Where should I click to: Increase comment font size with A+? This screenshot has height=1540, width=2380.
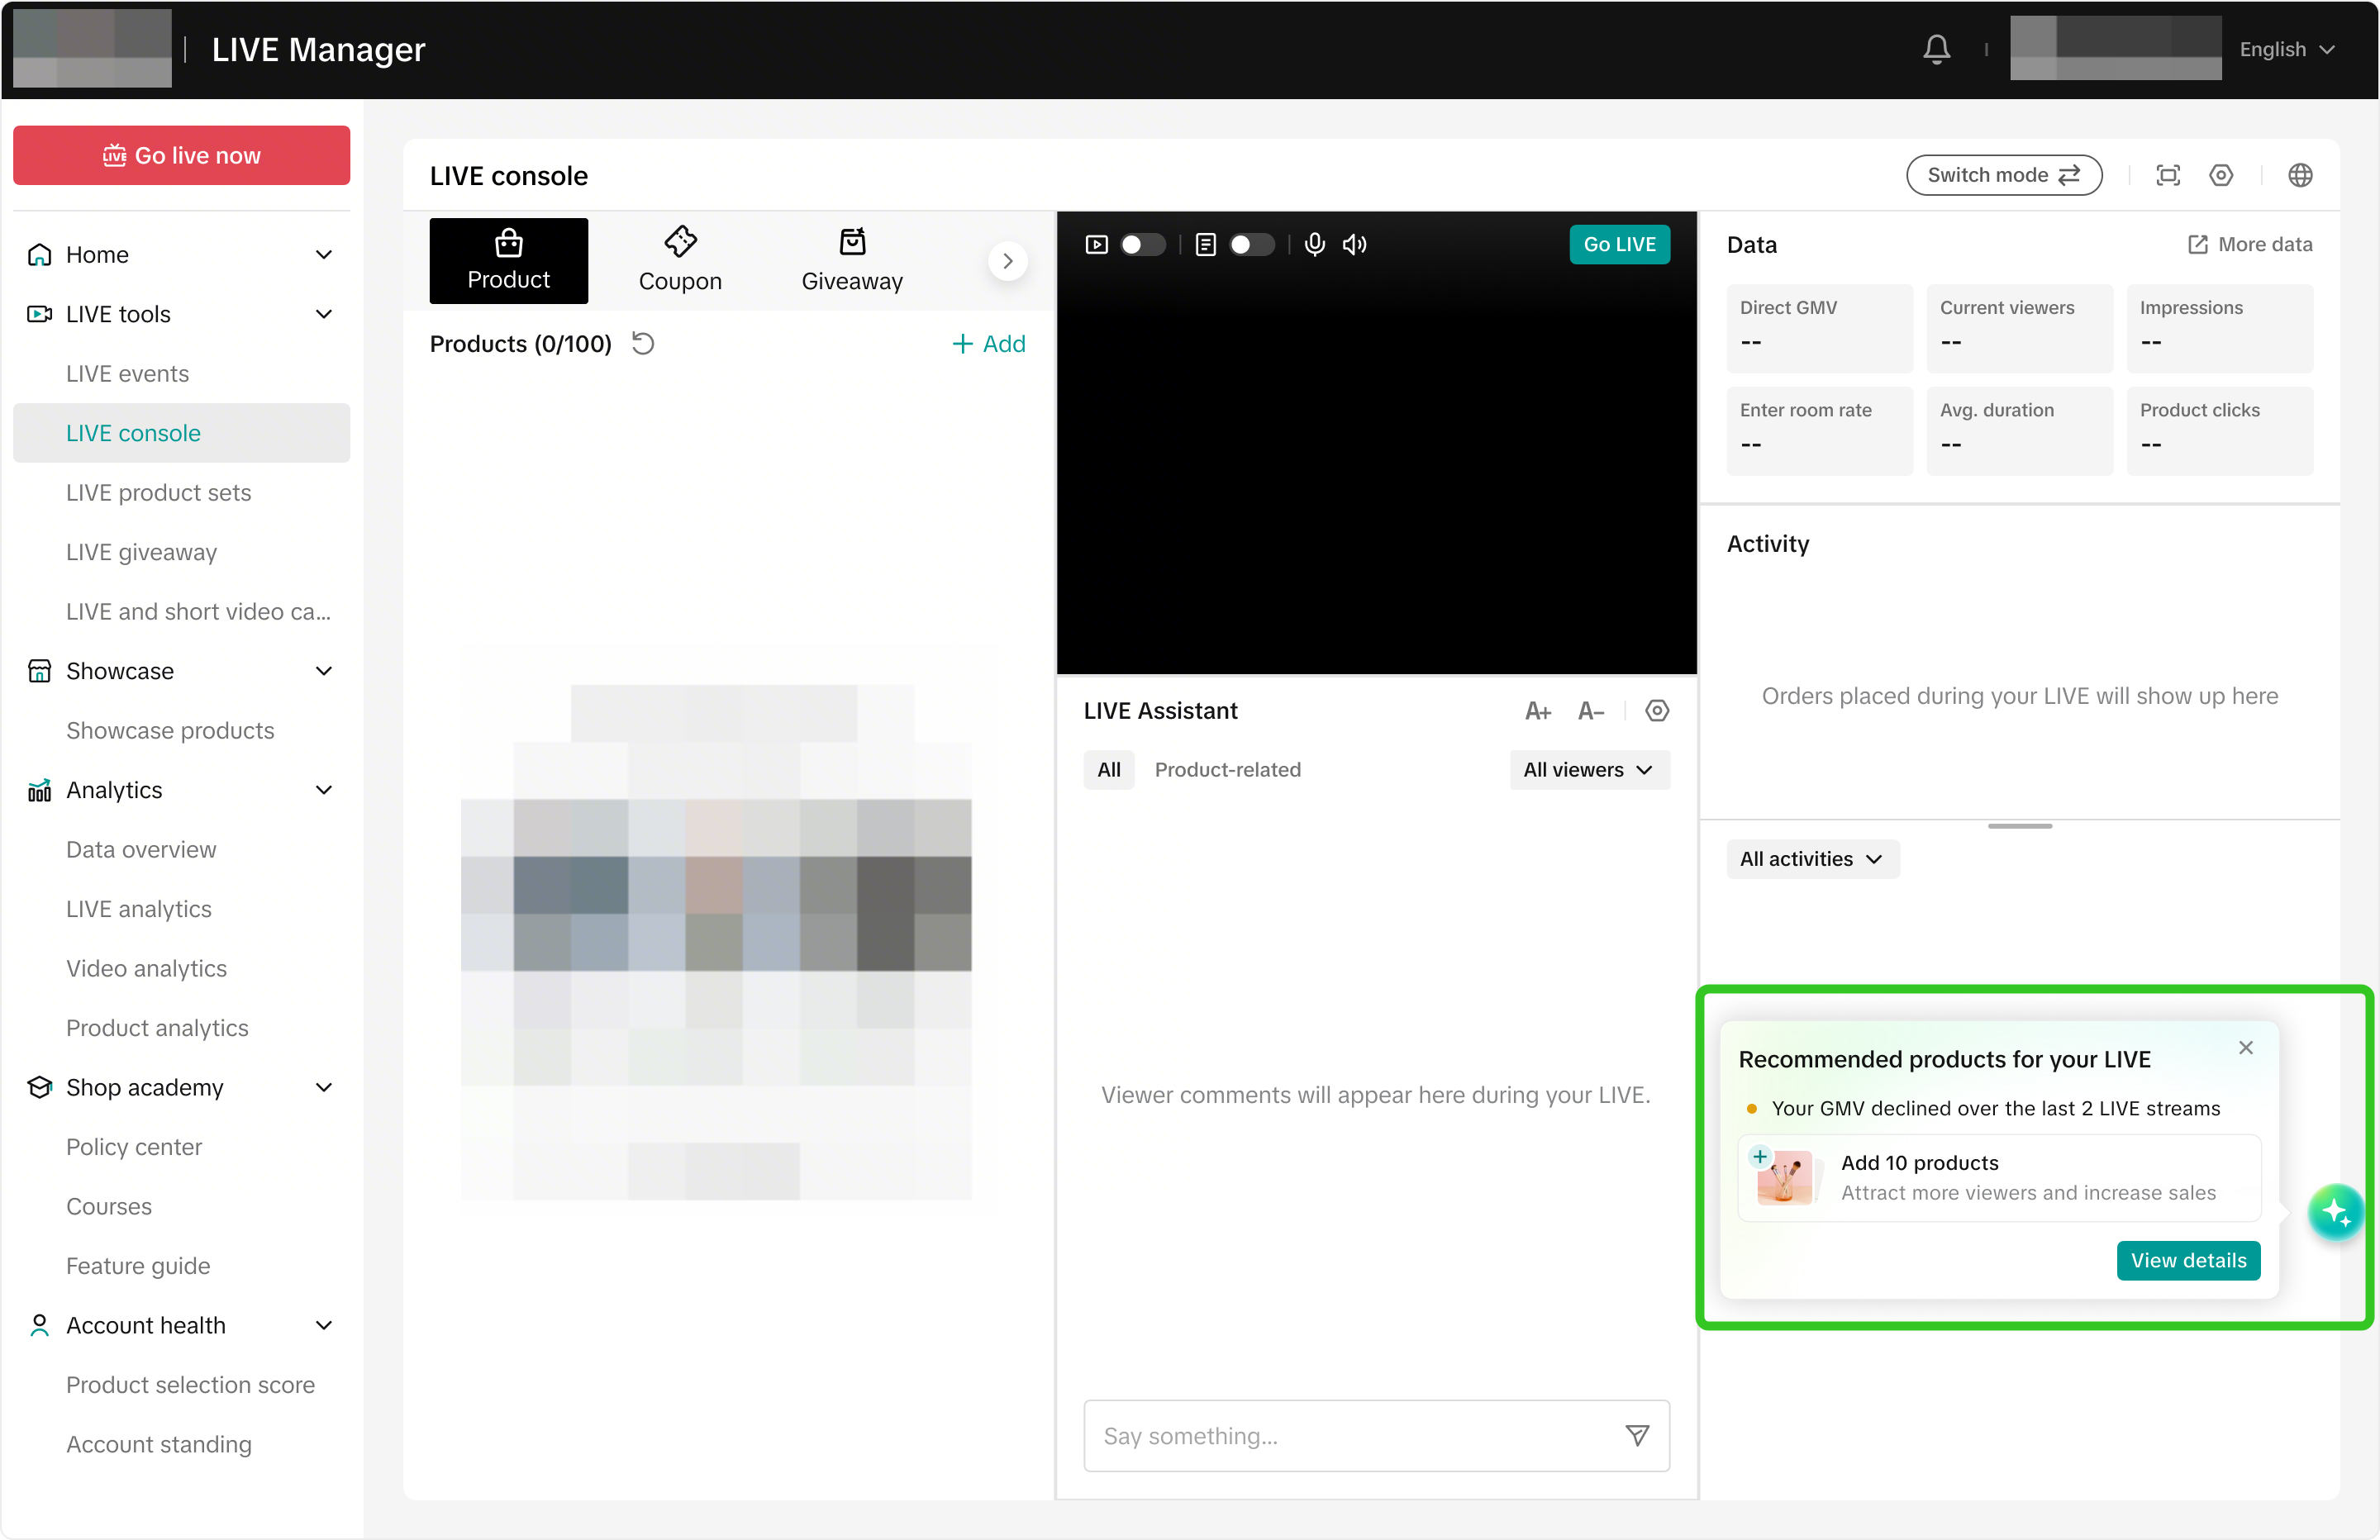tap(1538, 711)
